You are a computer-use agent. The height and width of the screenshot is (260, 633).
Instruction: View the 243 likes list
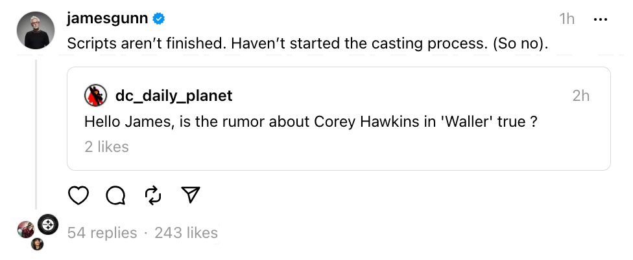coord(186,233)
